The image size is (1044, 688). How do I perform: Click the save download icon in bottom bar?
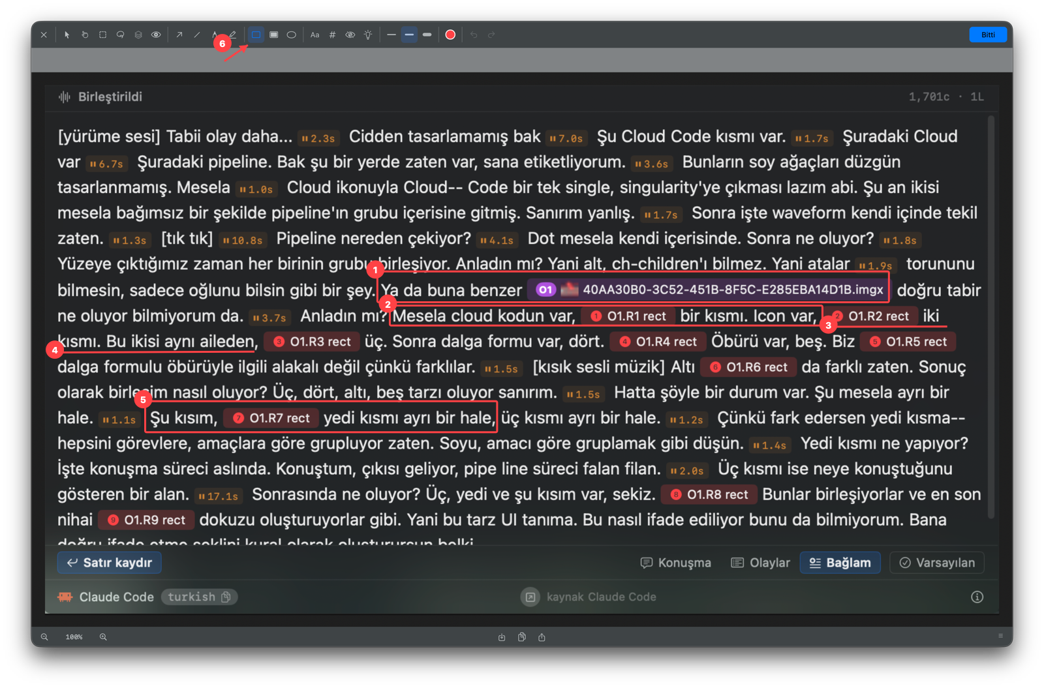click(502, 637)
